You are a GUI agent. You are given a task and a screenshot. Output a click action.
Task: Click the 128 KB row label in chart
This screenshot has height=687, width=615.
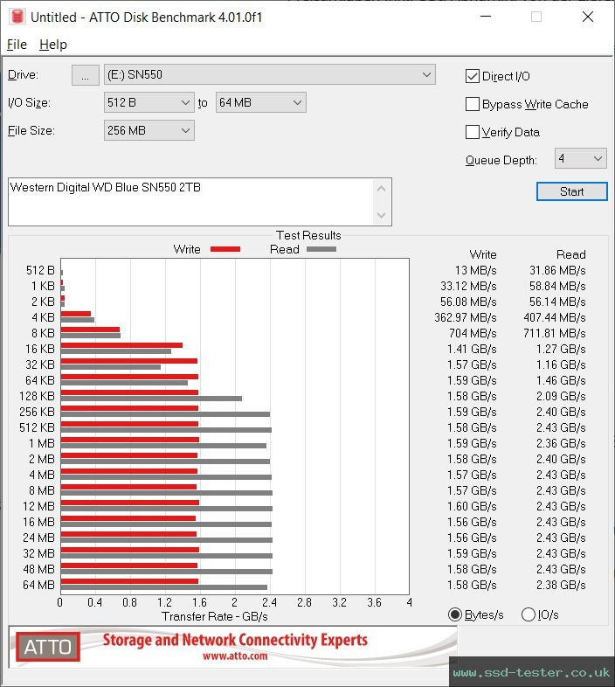[37, 396]
